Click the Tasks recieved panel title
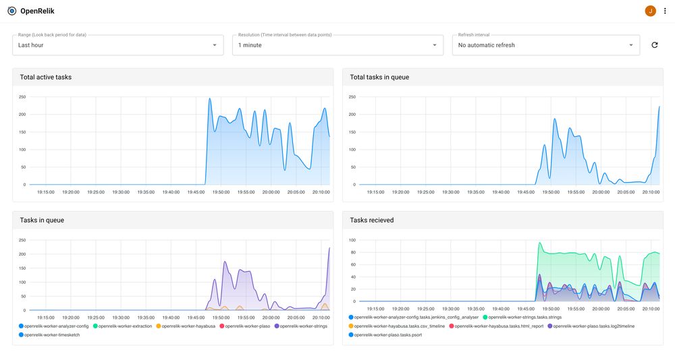The image size is (675, 354). [x=371, y=220]
